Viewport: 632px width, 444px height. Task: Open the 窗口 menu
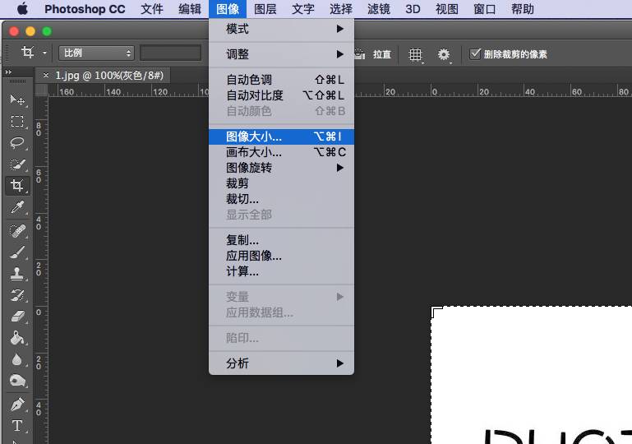coord(485,9)
